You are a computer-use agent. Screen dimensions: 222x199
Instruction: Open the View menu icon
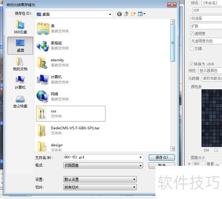(x=142, y=14)
